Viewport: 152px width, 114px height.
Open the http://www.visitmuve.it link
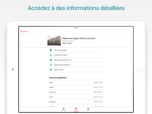(63, 60)
